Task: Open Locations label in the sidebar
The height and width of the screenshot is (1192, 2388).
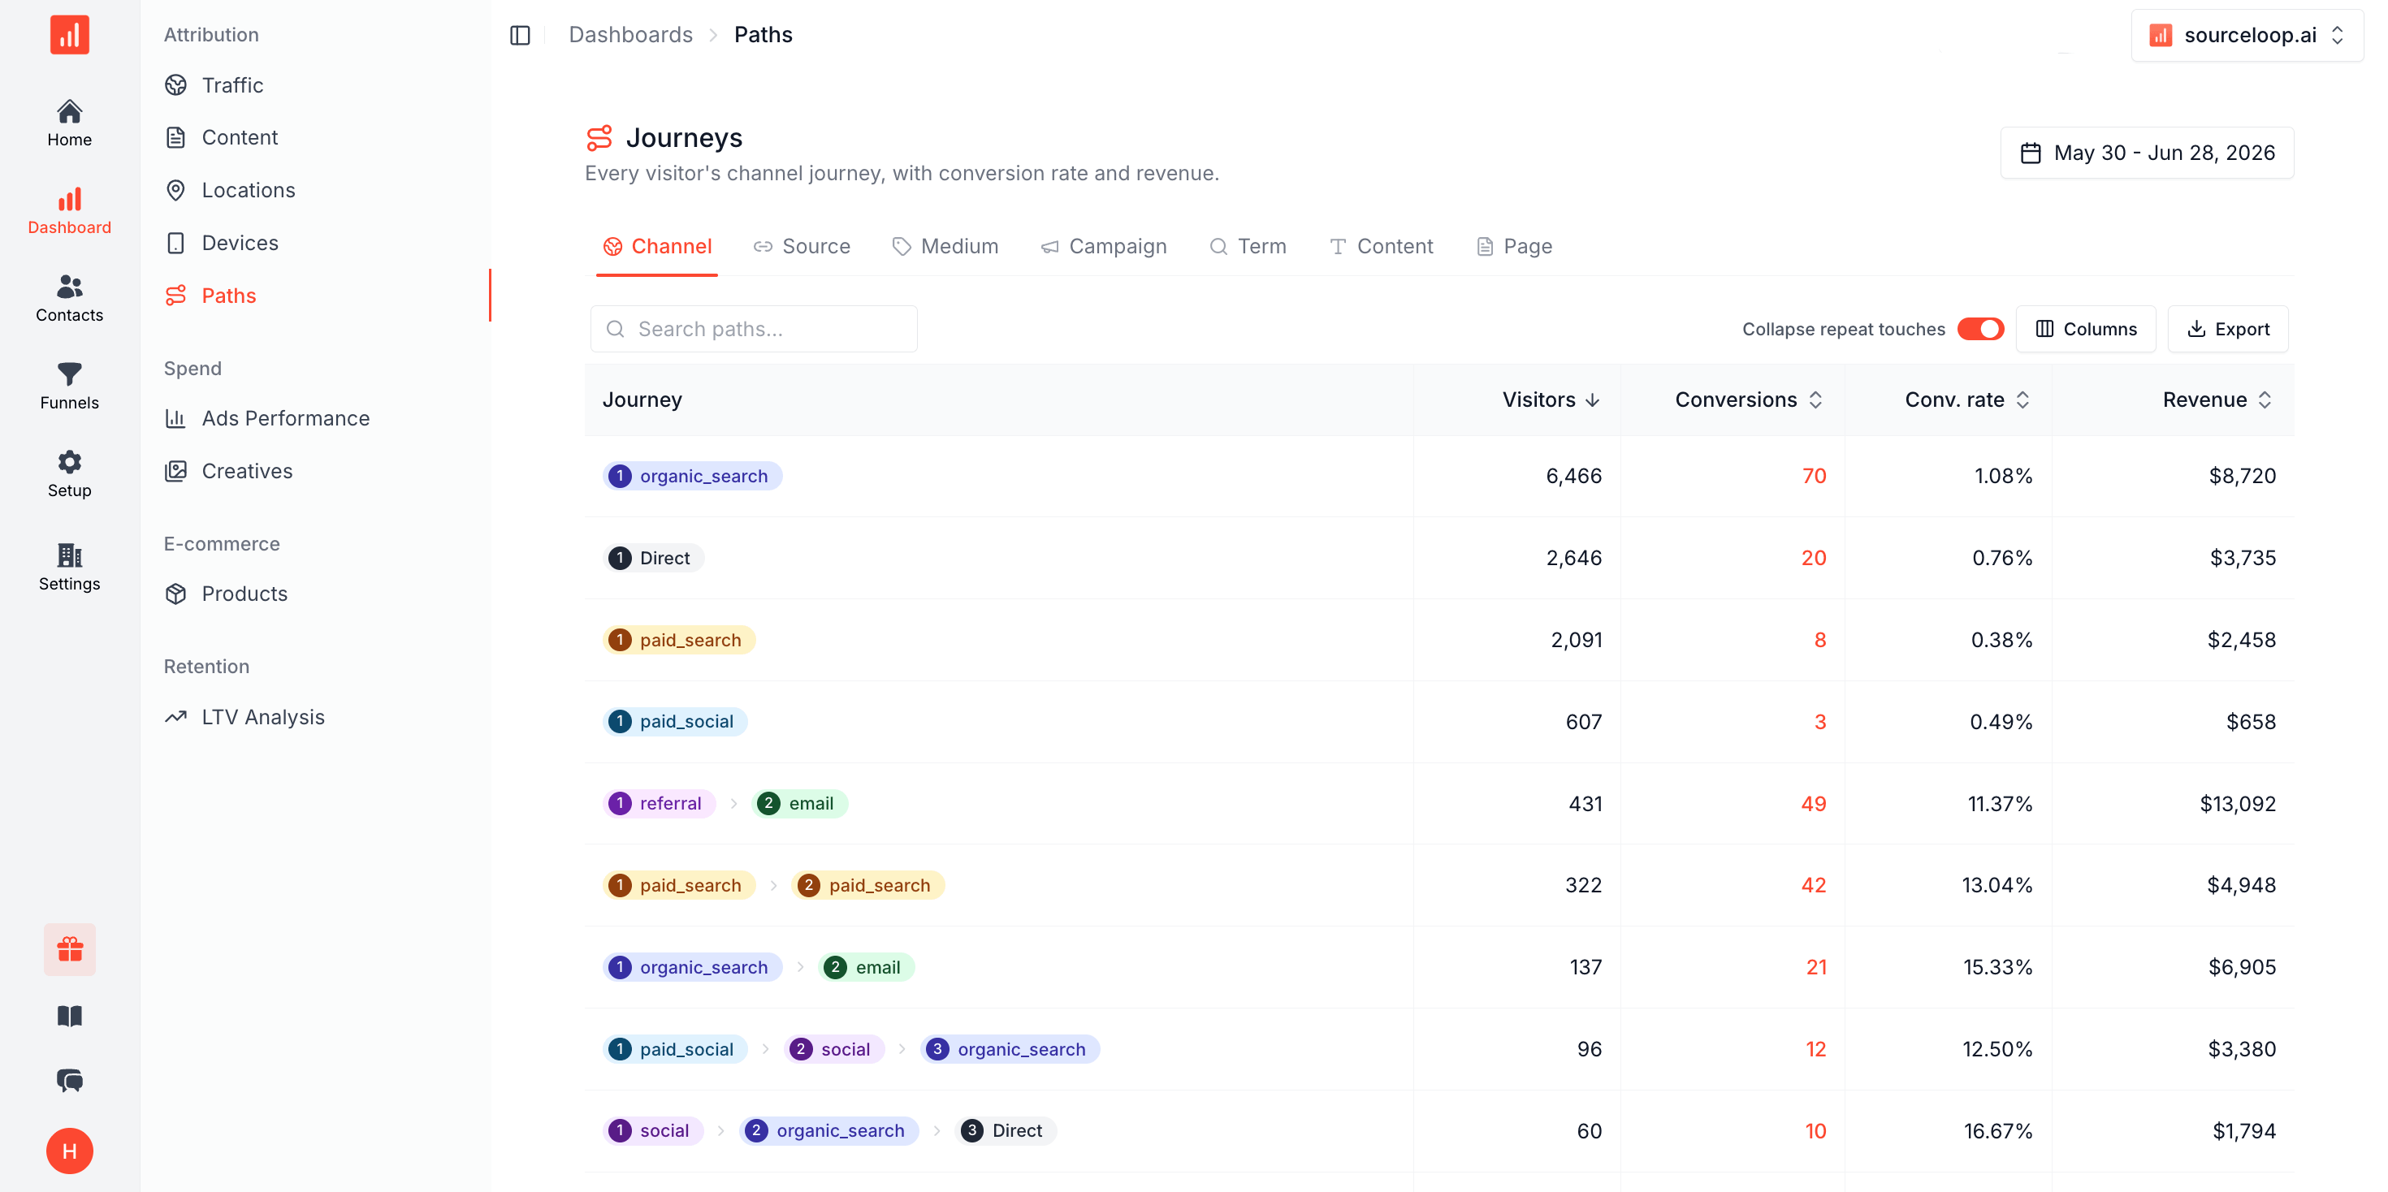Action: pos(249,190)
